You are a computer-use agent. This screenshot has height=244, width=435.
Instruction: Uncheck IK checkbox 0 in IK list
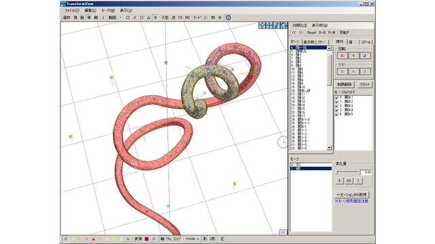tap(336, 98)
